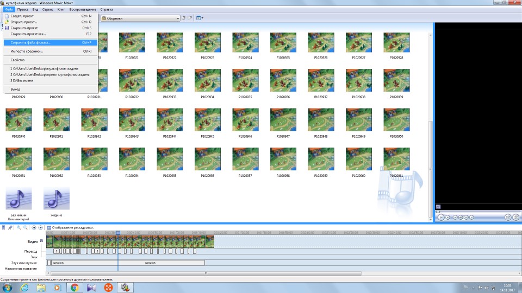This screenshot has width=522, height=293.
Task: Open the first recent project, мультфильм жадина
Action: tap(50, 68)
